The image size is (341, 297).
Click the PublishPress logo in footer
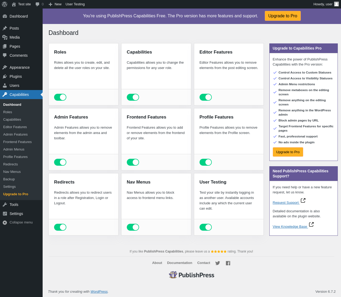[192, 275]
